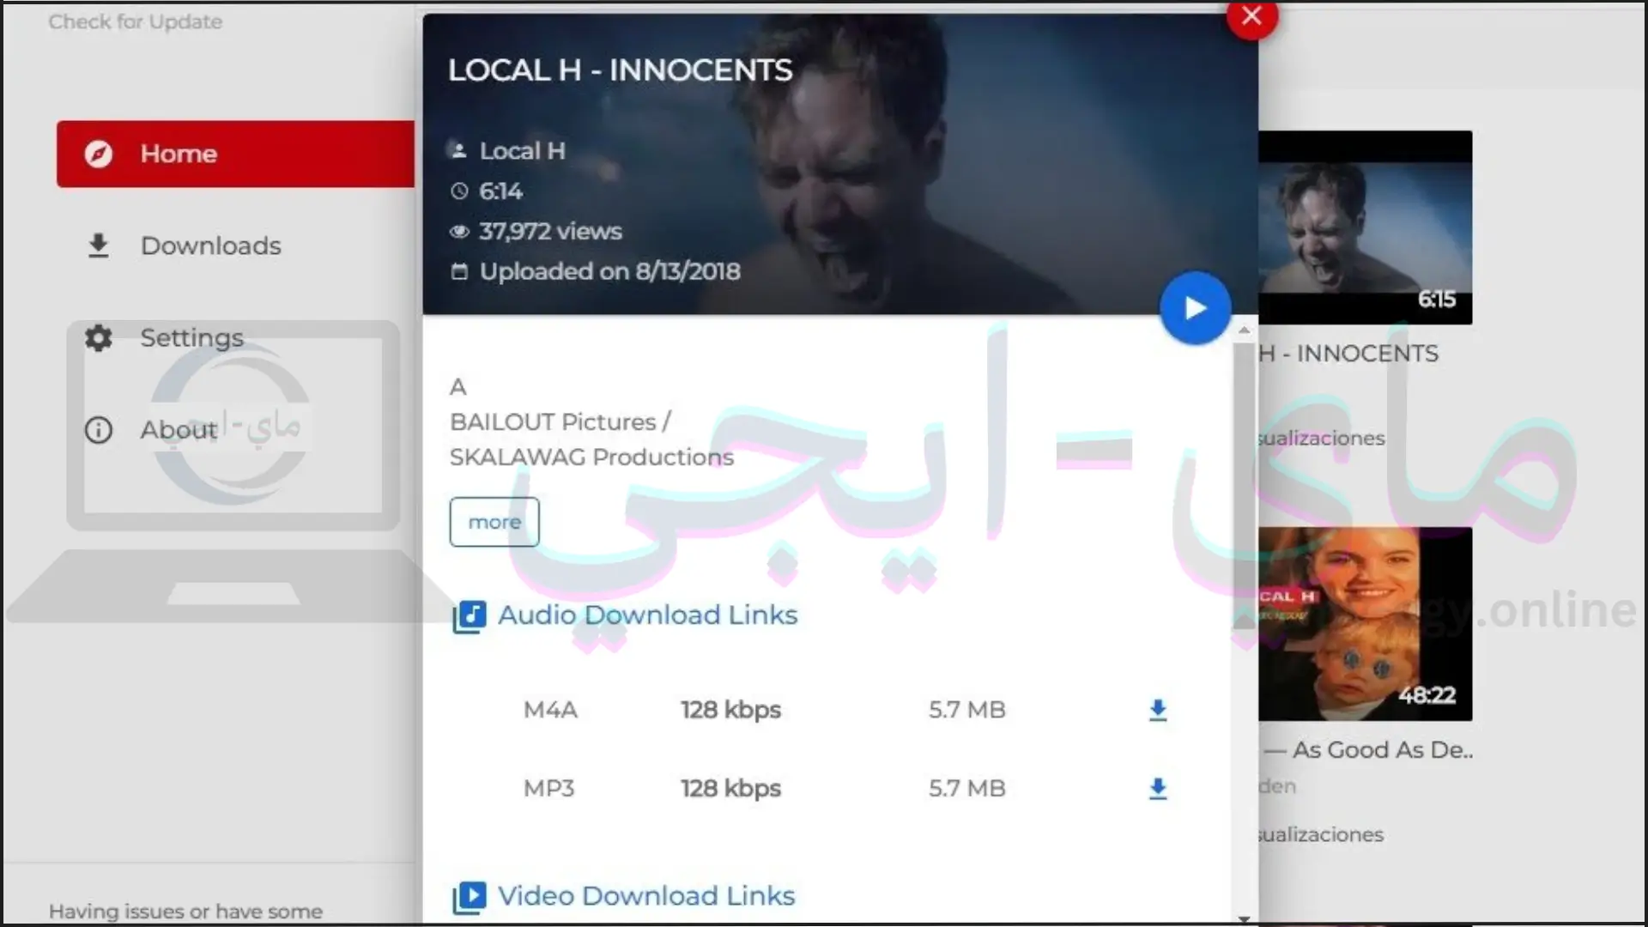This screenshot has width=1648, height=927.
Task: Open the Settings page
Action: [x=191, y=337]
